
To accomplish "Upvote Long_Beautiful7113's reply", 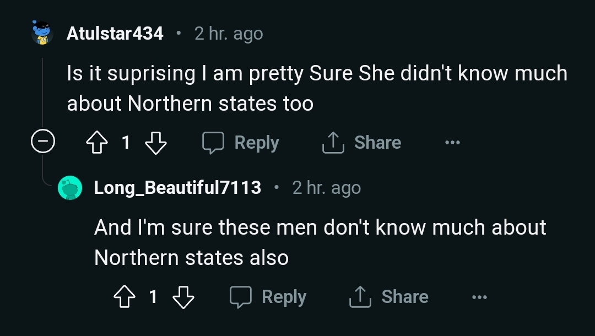I will point(124,297).
